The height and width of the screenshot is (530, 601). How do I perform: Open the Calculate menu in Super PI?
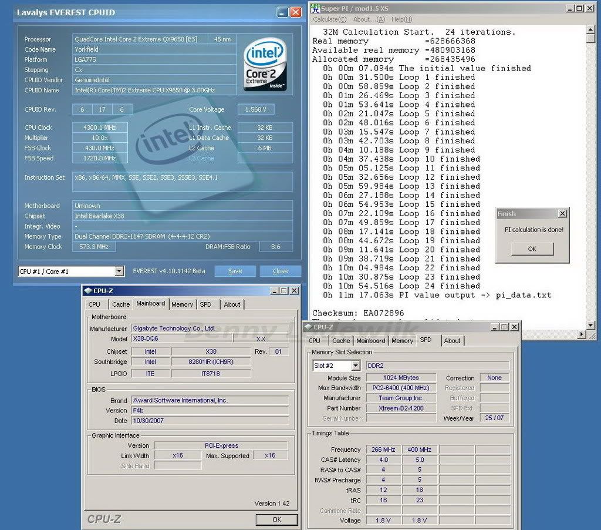click(x=330, y=19)
